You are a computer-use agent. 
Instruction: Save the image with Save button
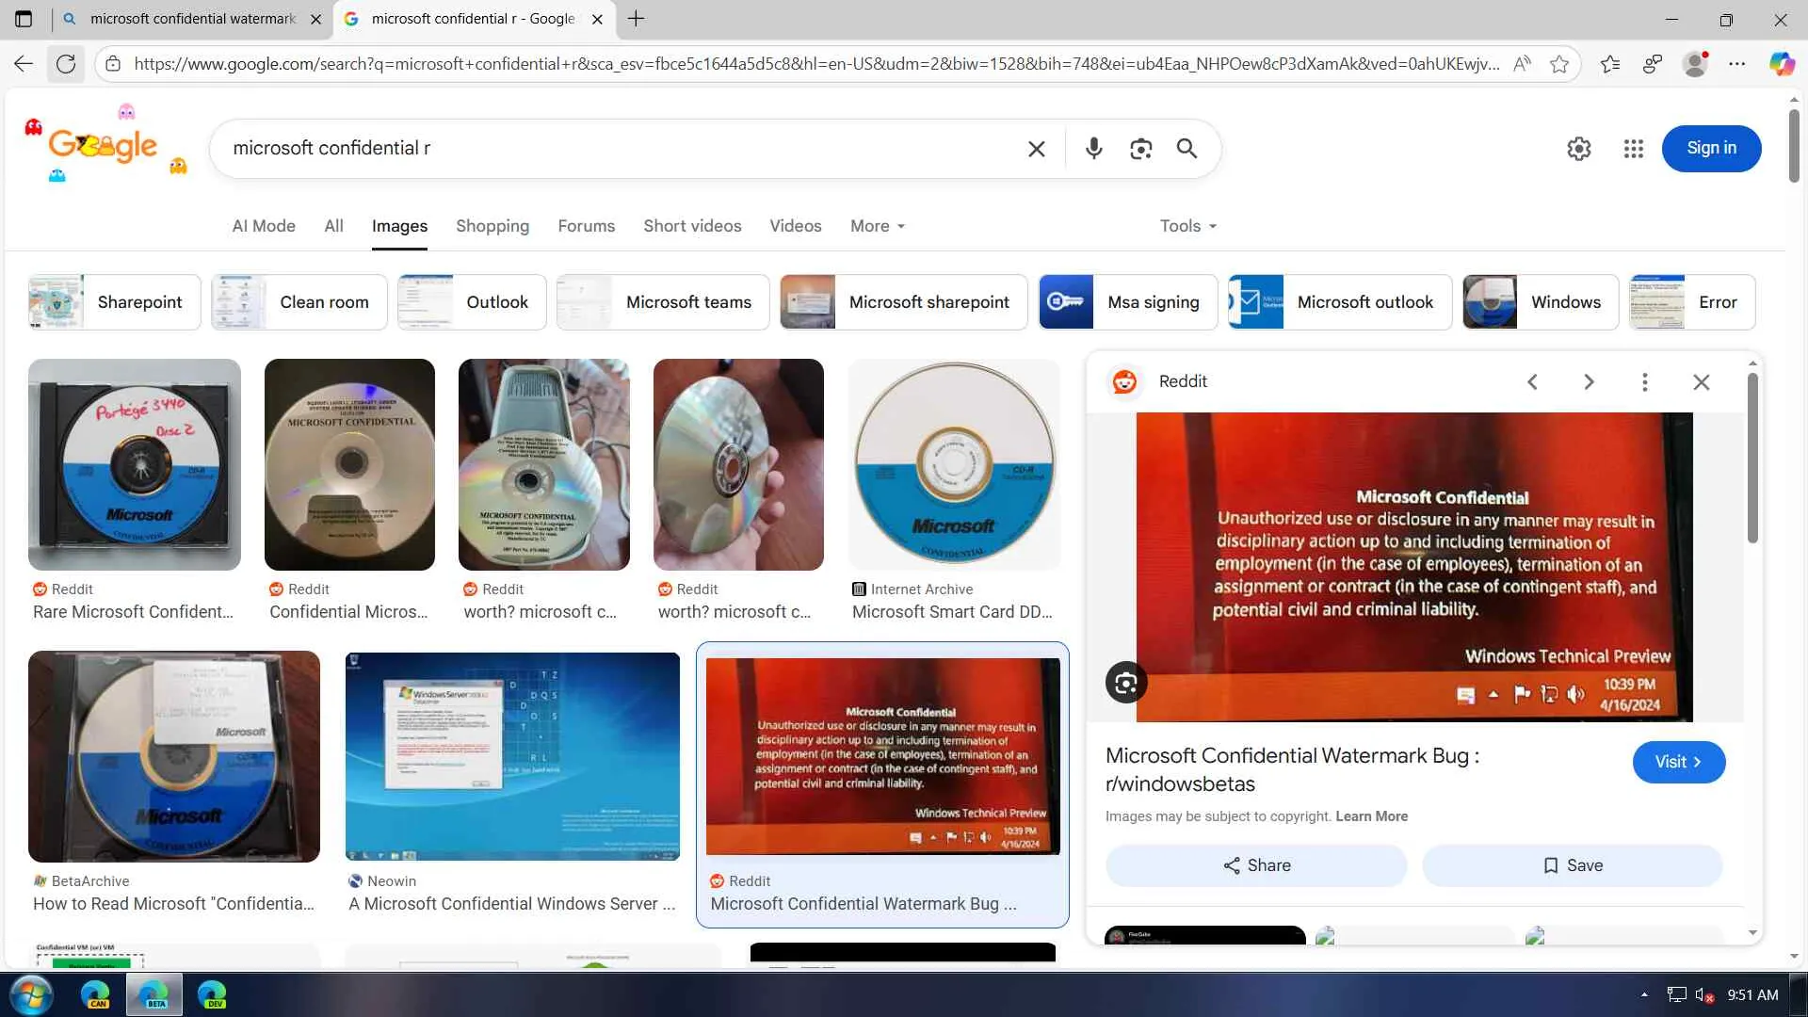coord(1572,865)
